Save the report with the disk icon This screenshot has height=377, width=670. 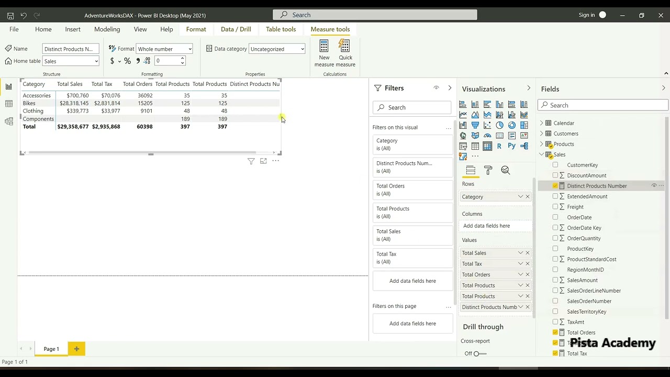[10, 16]
